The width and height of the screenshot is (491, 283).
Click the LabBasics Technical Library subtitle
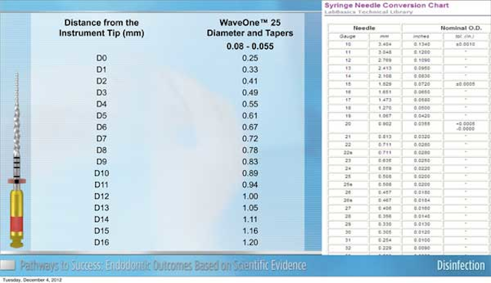click(368, 12)
